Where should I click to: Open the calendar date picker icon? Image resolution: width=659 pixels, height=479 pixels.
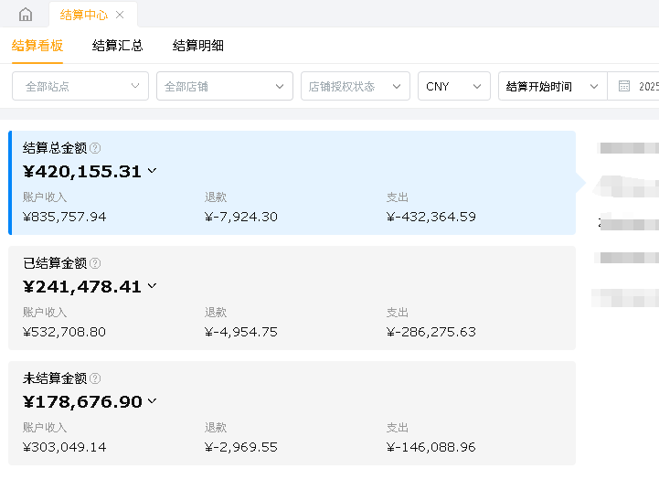[x=624, y=87]
